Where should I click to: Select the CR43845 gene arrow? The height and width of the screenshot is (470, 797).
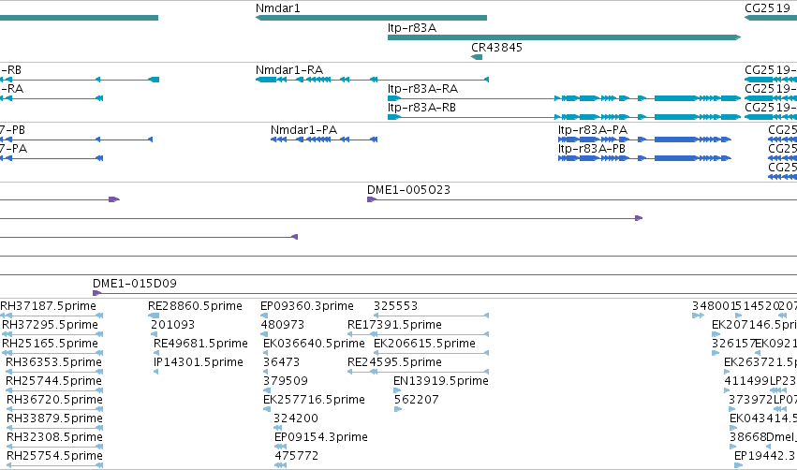[x=477, y=57]
